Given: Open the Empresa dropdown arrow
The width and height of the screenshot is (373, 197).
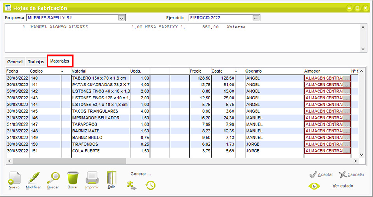Looking at the screenshot, I should click(x=122, y=18).
